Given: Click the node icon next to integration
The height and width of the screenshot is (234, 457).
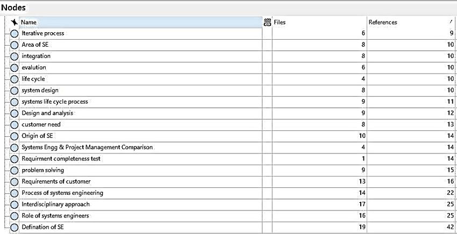Looking at the screenshot, I should click(15, 56).
